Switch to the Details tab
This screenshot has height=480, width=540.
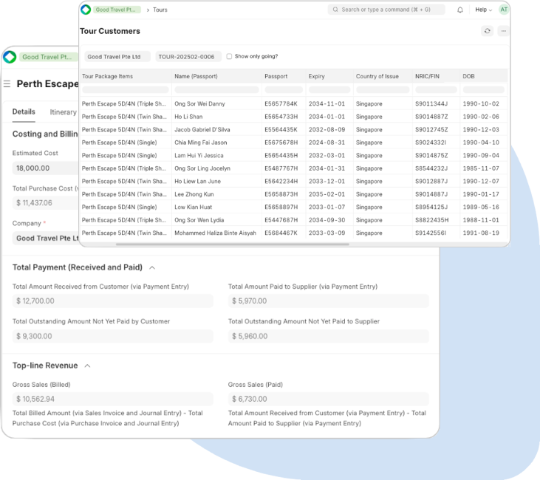point(24,112)
